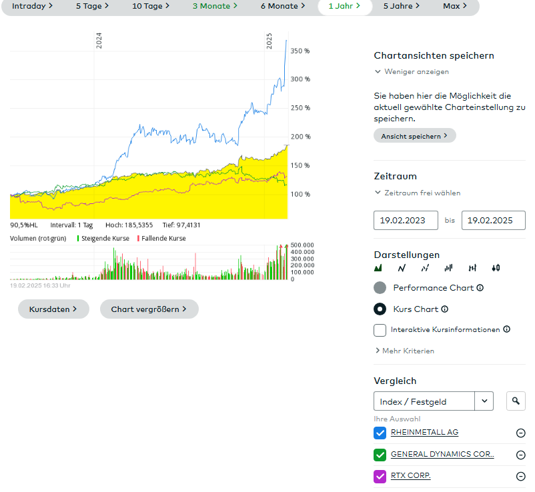Uncheck the GENERAL DYNAMICS comparison checkbox
The image size is (535, 492).
380,455
